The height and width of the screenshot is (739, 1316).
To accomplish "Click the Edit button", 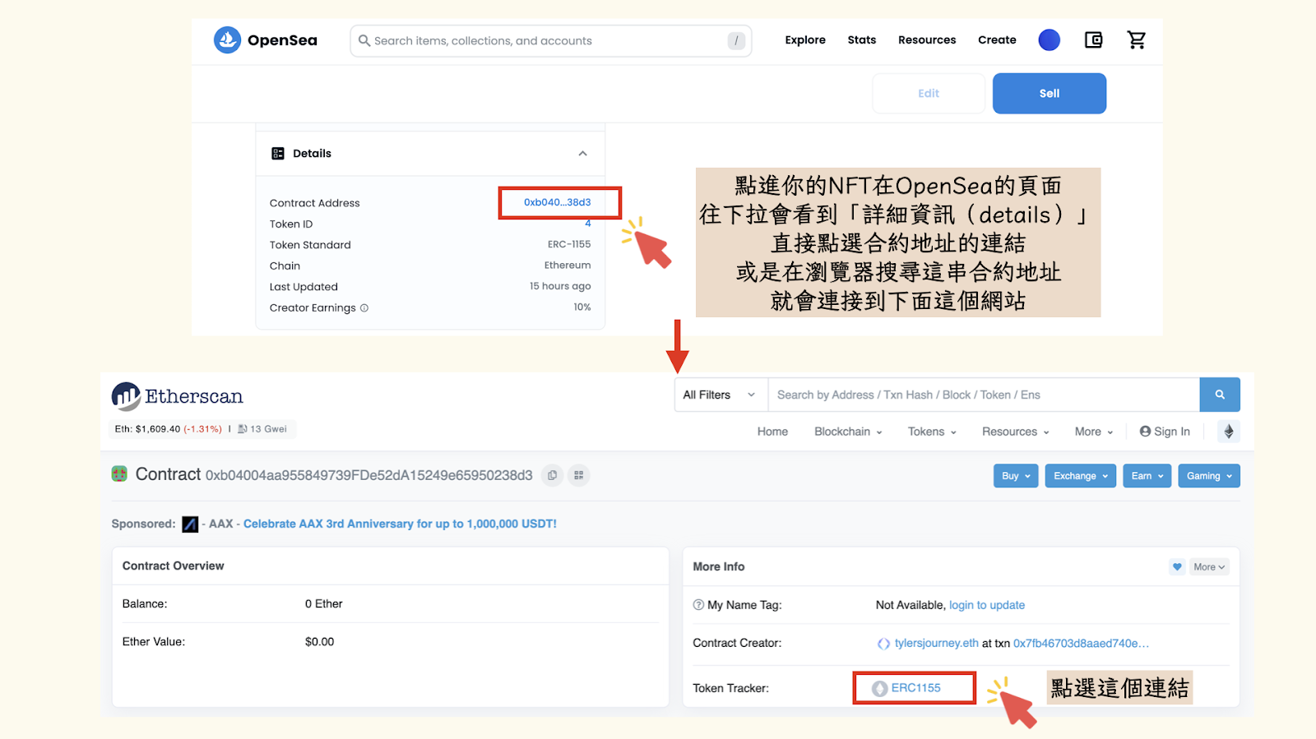I will (929, 94).
